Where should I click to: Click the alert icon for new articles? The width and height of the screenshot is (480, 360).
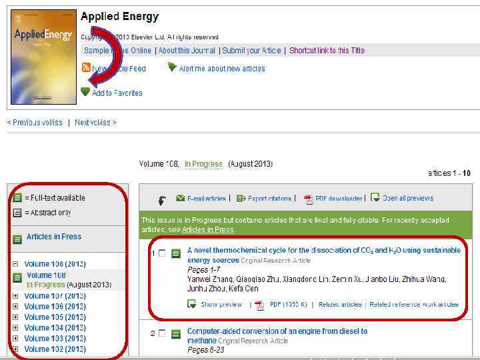(172, 67)
